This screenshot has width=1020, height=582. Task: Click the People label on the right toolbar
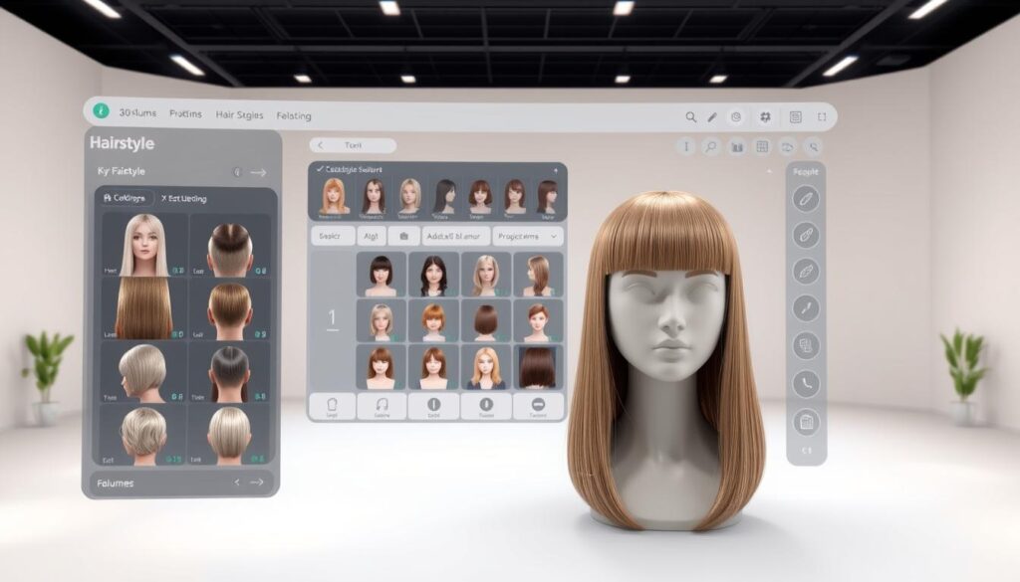click(806, 172)
